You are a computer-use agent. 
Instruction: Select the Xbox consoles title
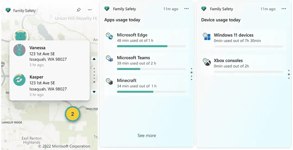point(228,60)
